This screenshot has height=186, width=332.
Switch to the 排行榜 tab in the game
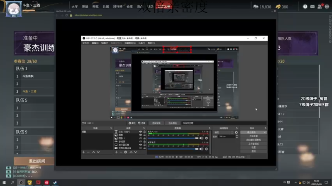pyautogui.click(x=117, y=7)
